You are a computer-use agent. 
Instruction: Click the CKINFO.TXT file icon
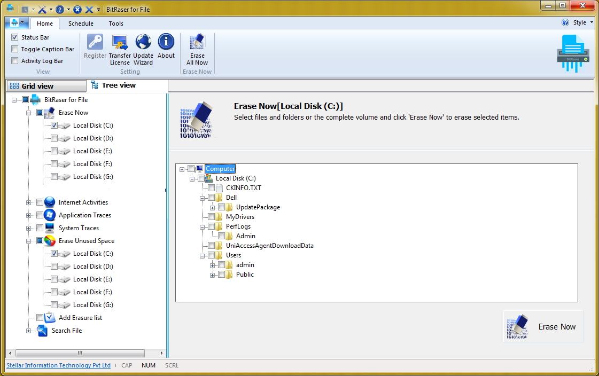click(x=219, y=188)
